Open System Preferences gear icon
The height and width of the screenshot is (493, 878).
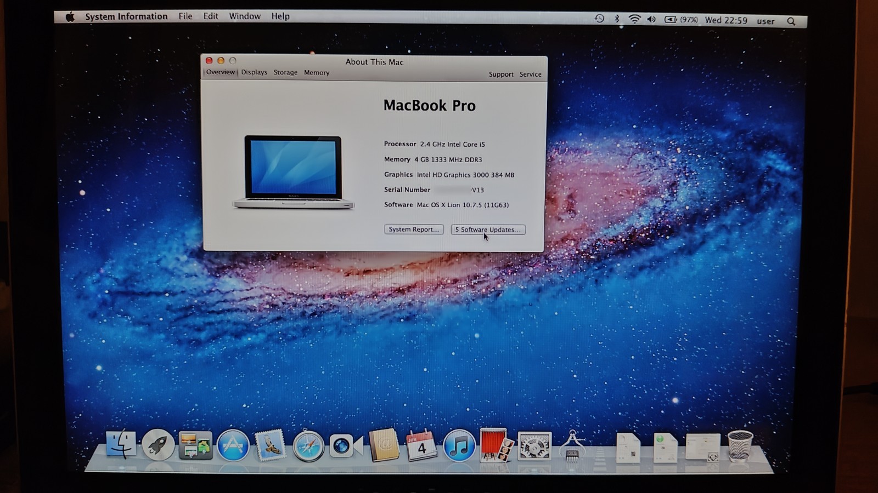534,446
